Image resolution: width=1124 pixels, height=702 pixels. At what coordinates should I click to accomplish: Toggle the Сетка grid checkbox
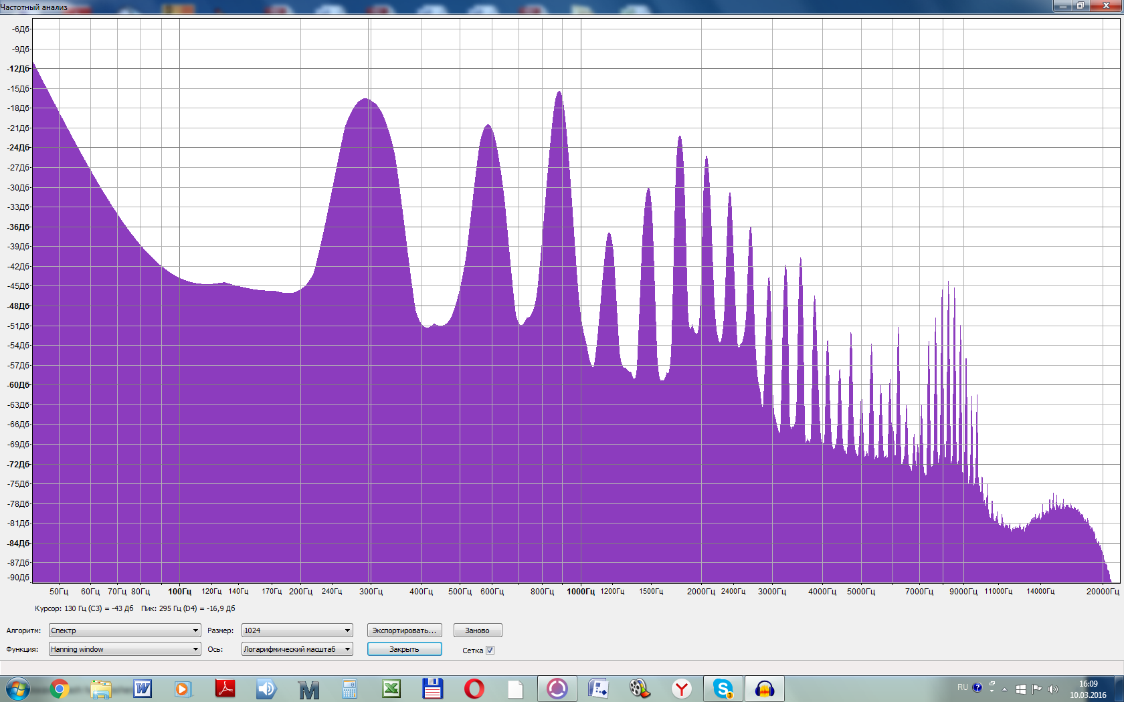(490, 650)
